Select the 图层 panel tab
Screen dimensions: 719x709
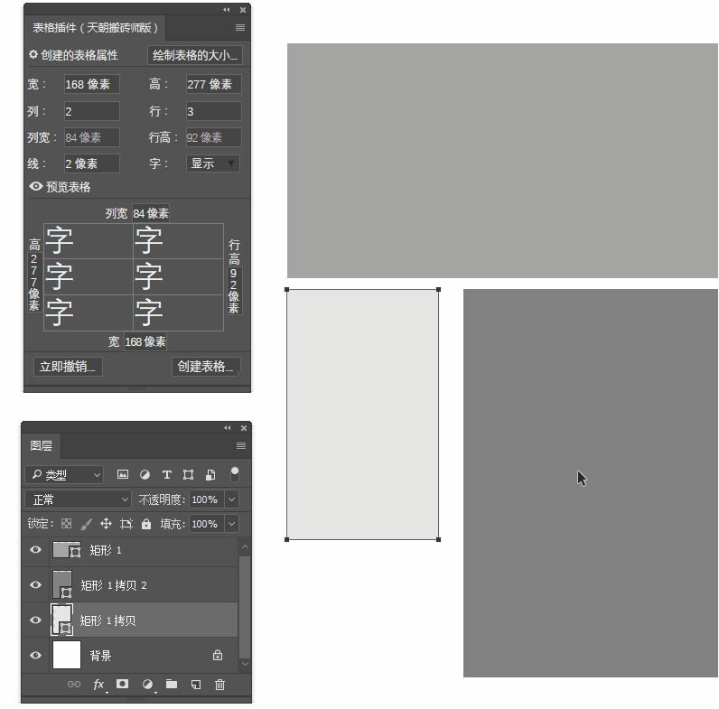[42, 446]
